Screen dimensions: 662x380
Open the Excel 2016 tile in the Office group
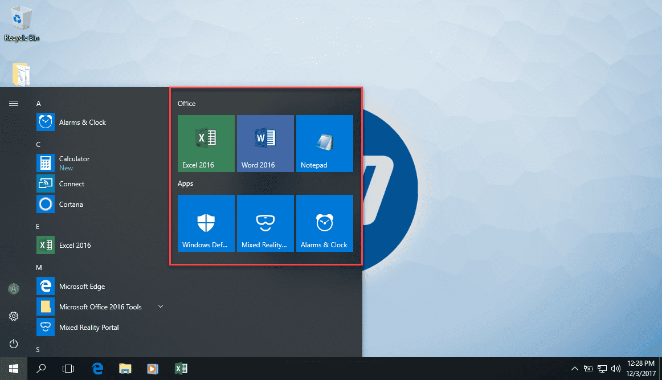click(206, 144)
